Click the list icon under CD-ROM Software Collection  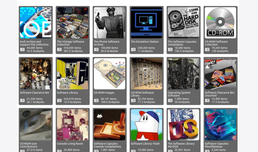[207, 49]
